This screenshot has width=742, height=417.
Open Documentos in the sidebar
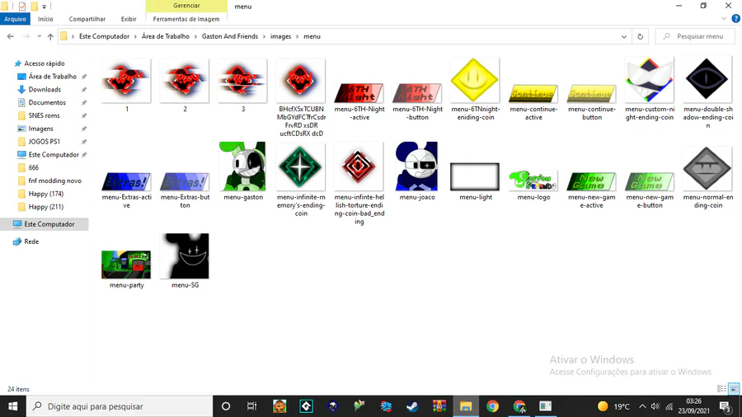47,102
